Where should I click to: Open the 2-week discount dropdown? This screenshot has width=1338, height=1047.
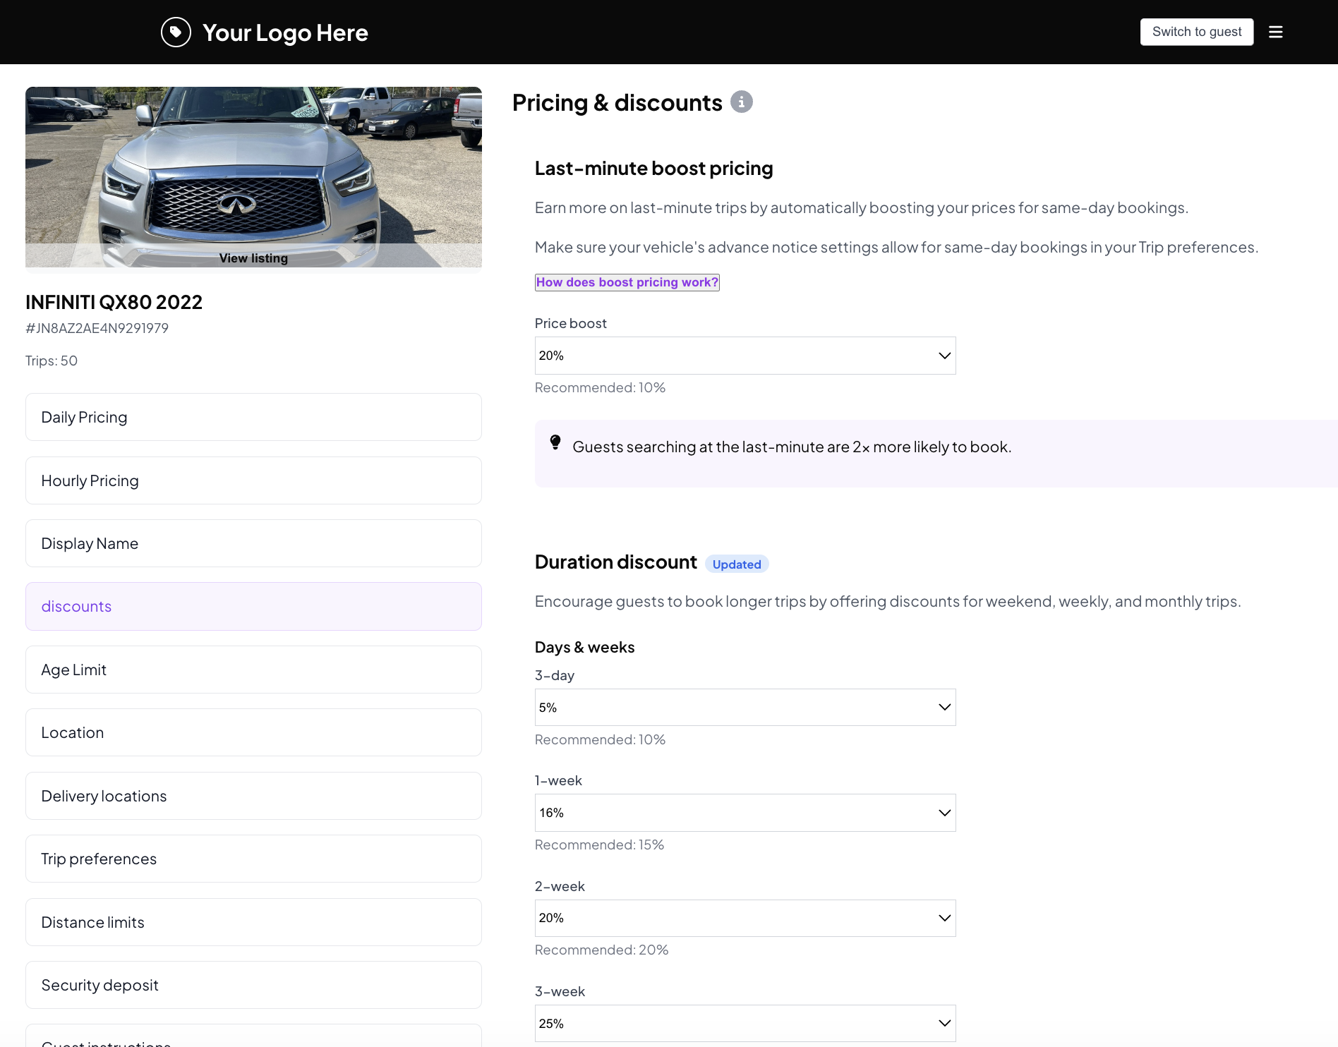[745, 917]
